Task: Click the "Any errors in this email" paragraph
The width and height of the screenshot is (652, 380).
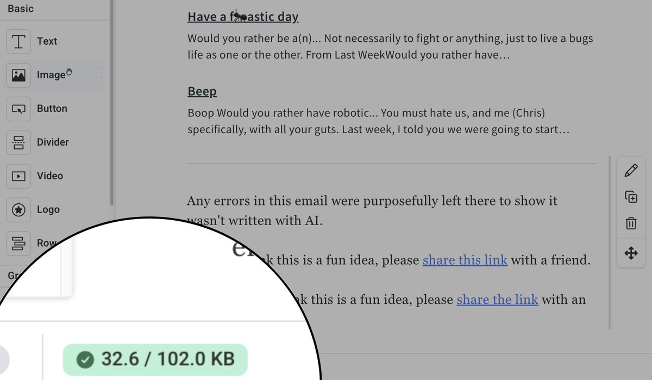Action: pyautogui.click(x=372, y=211)
